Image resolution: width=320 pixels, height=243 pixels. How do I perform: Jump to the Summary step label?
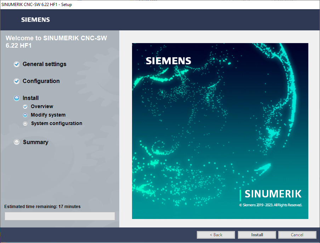pyautogui.click(x=35, y=142)
